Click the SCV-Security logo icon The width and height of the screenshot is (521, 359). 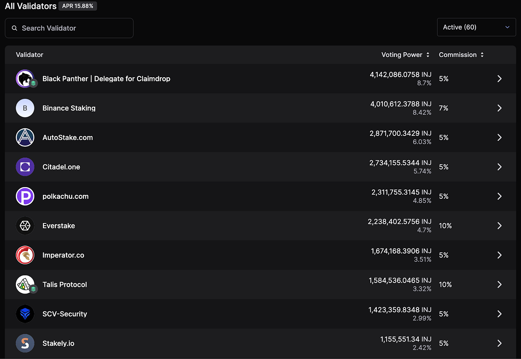coord(25,314)
